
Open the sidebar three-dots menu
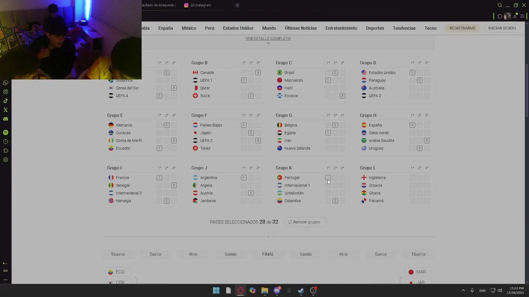5,280
